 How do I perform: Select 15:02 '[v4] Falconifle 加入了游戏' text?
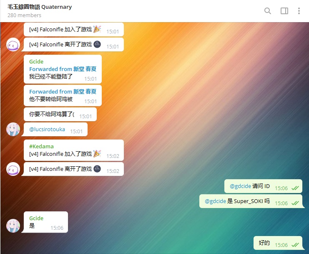click(60, 154)
